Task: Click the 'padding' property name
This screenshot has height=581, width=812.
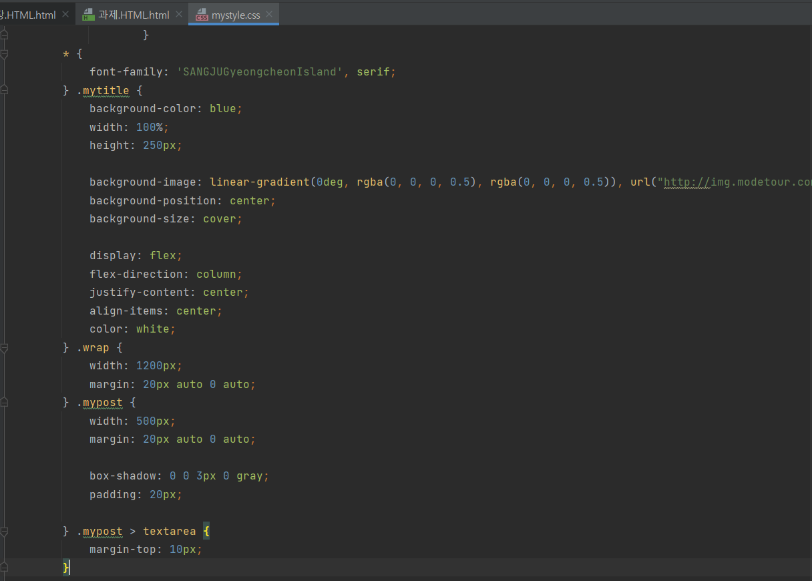Action: 113,495
